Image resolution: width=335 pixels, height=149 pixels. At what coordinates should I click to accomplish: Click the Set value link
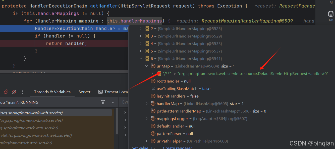[x=140, y=147]
